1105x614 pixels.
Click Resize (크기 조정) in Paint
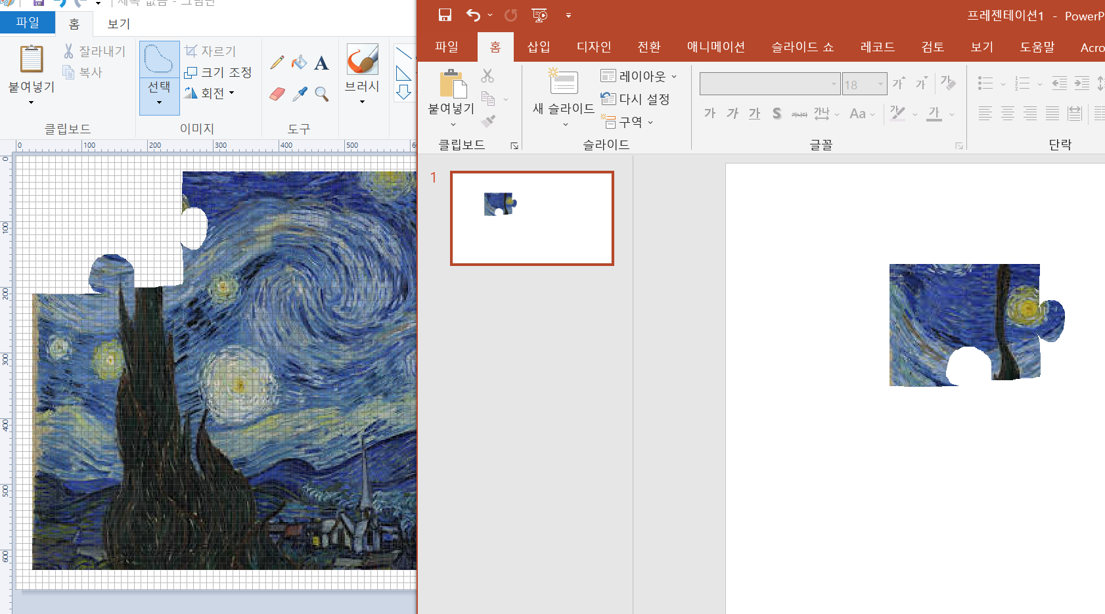(x=218, y=72)
